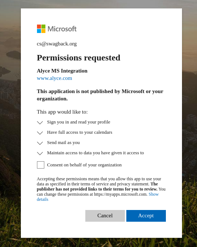Cancel the permissions request
The image size is (197, 247).
105,215
